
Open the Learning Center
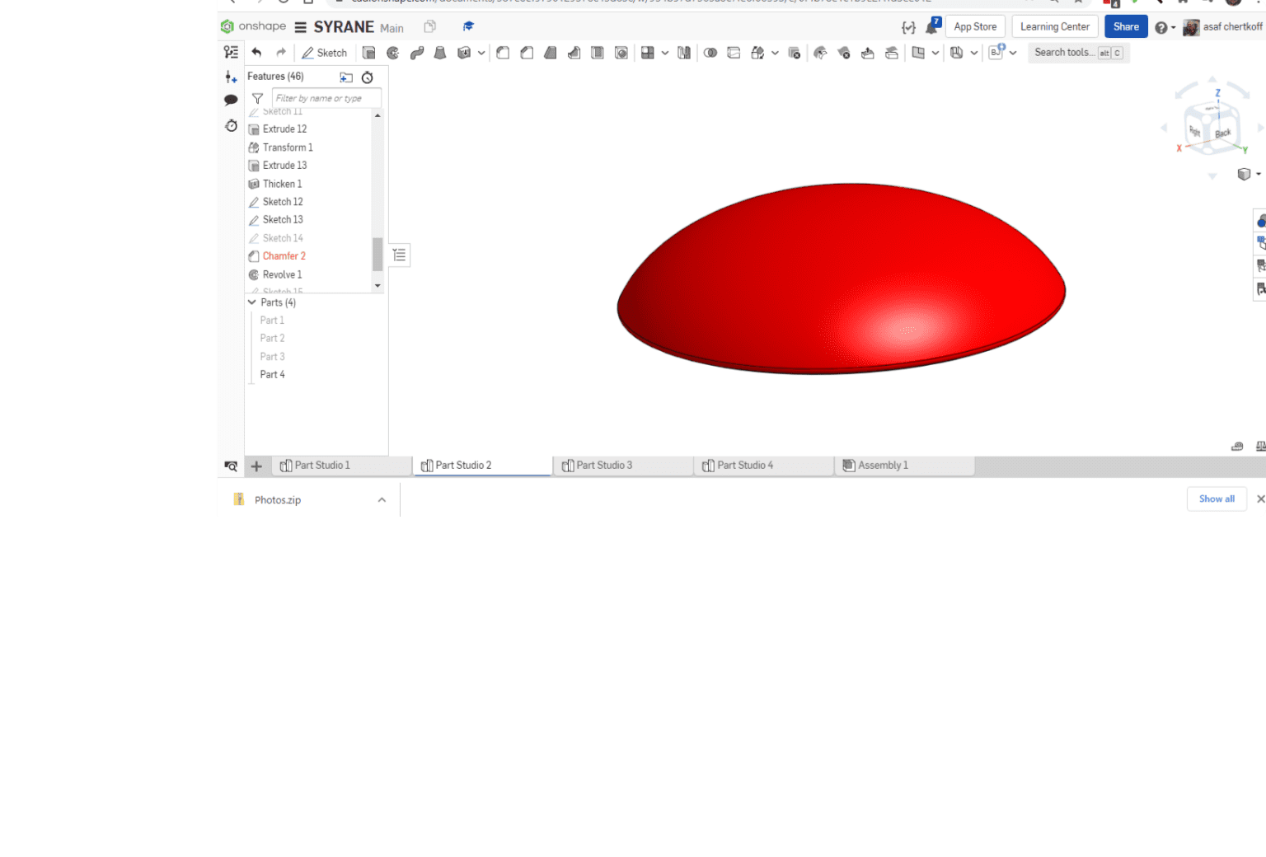point(1055,27)
